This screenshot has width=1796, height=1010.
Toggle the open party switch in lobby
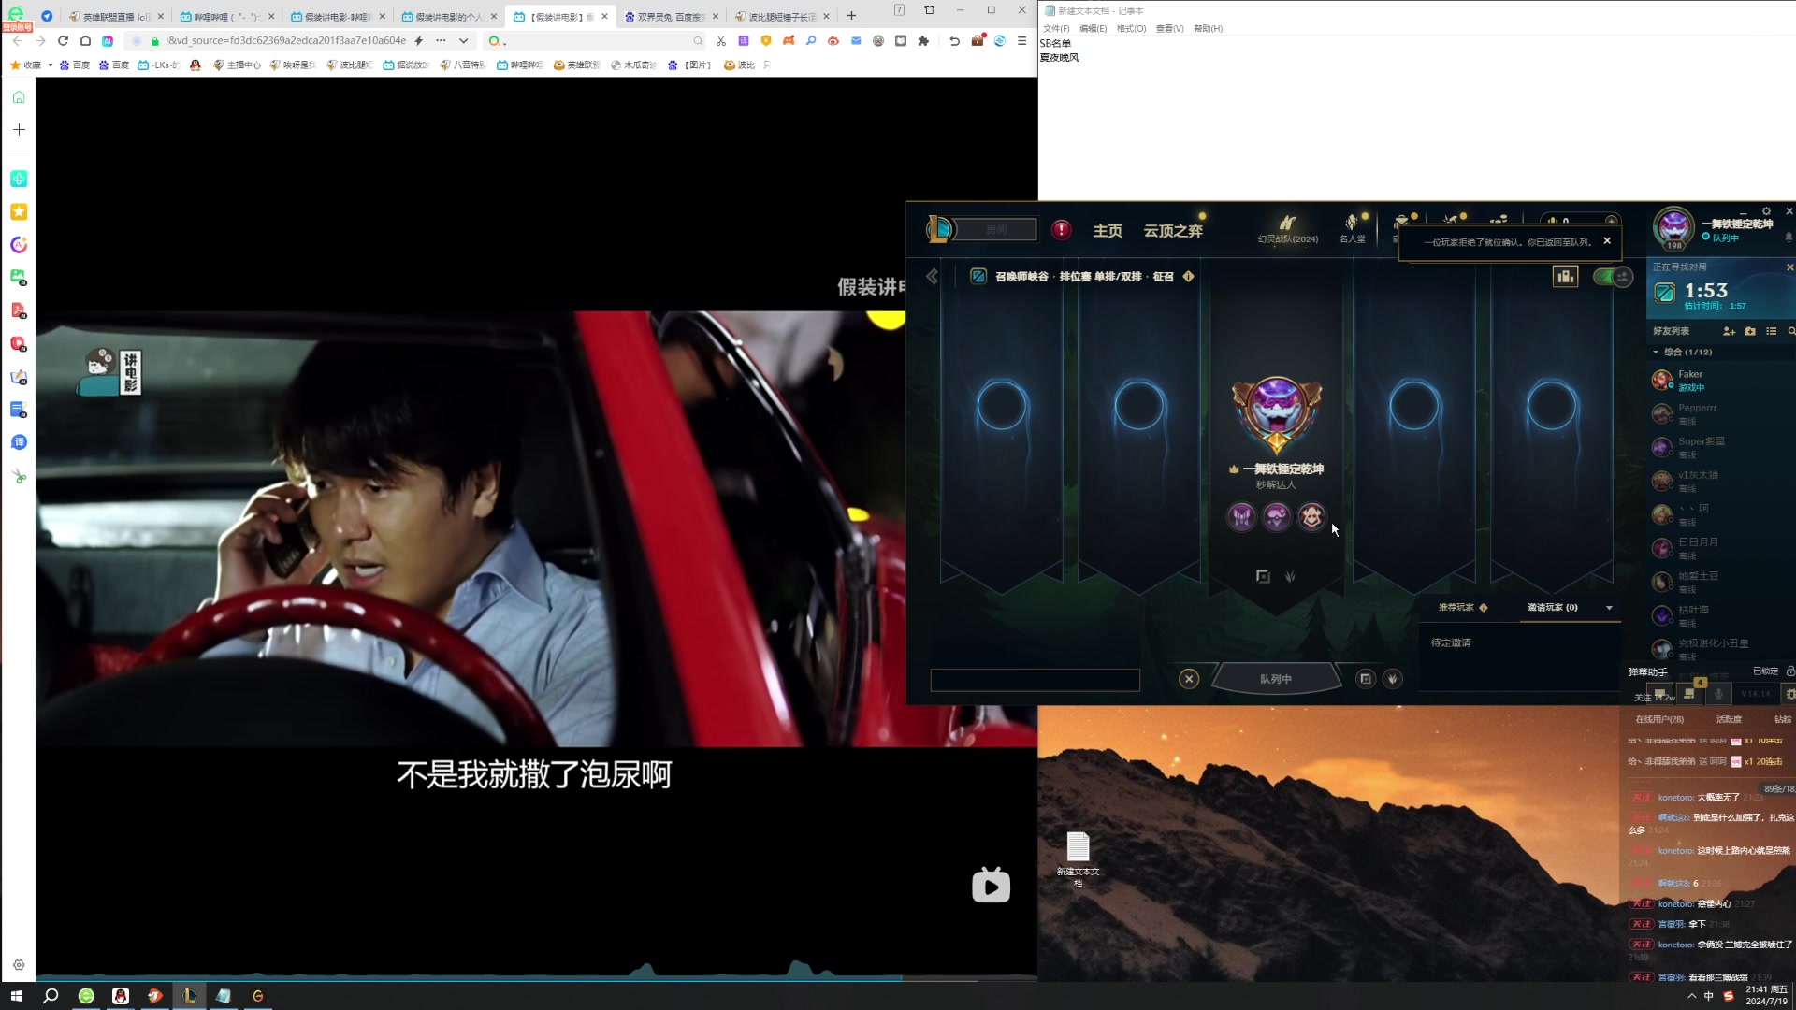pos(1613,277)
